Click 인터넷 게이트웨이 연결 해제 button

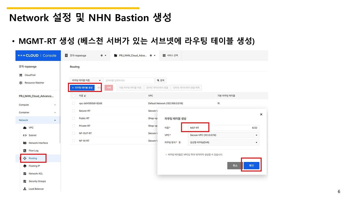click(186, 88)
